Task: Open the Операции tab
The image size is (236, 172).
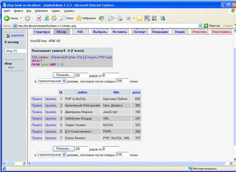Action: pyautogui.click(x=160, y=32)
